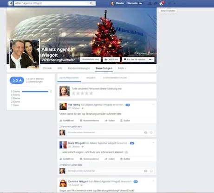Select the Sternebewertungen tab
214x193 pixels.
115,78
